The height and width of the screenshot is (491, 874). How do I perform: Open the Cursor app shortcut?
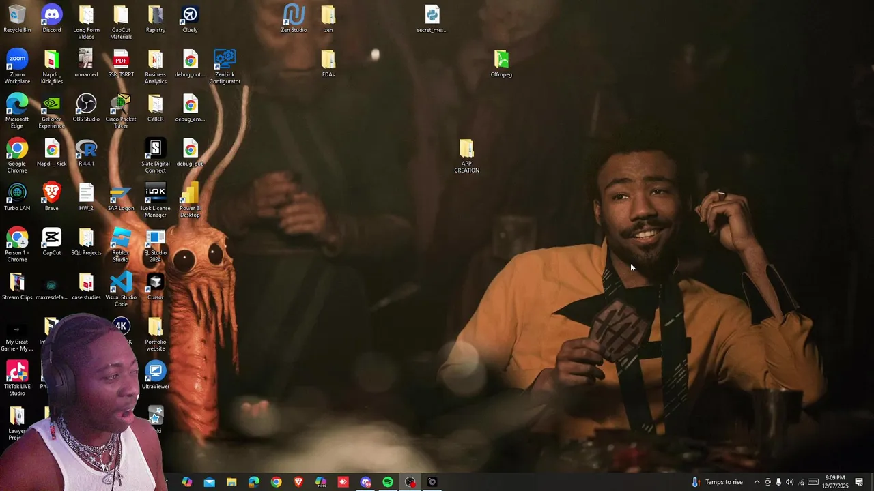pyautogui.click(x=156, y=286)
